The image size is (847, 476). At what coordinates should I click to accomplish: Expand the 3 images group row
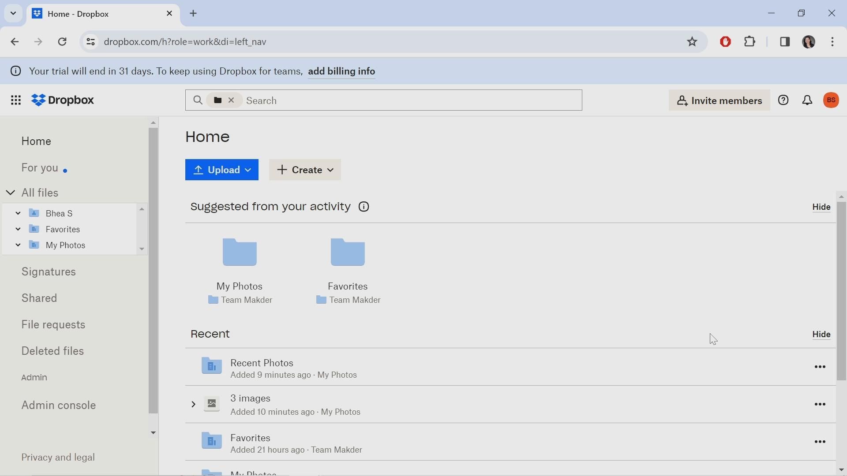point(193,405)
